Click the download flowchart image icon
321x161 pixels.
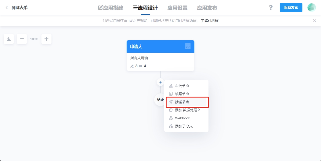point(9,39)
